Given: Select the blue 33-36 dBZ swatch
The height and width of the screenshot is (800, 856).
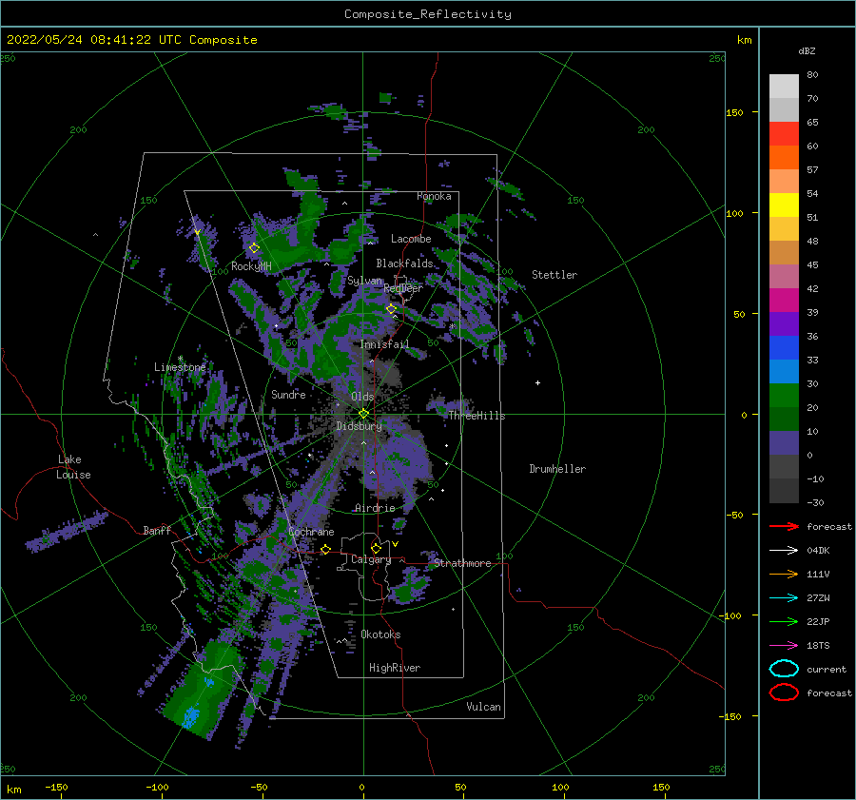Looking at the screenshot, I should tap(784, 348).
